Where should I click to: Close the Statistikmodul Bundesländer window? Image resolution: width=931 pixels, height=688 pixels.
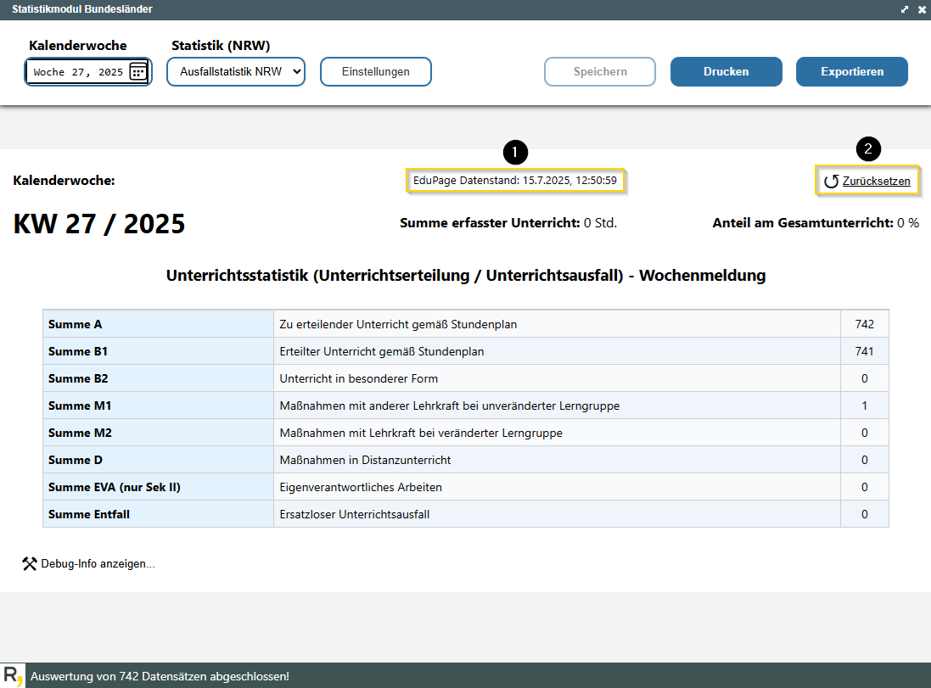tap(923, 9)
